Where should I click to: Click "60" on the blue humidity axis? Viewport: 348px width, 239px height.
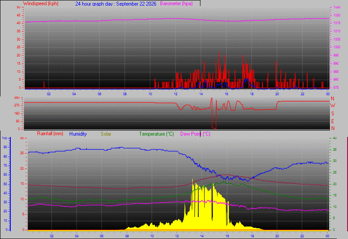(x=5, y=174)
